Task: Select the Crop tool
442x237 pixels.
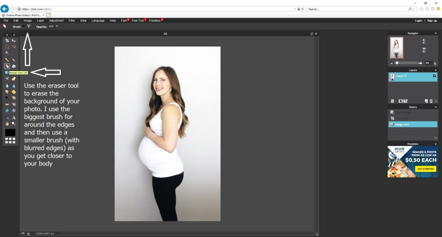Action: pos(7,41)
